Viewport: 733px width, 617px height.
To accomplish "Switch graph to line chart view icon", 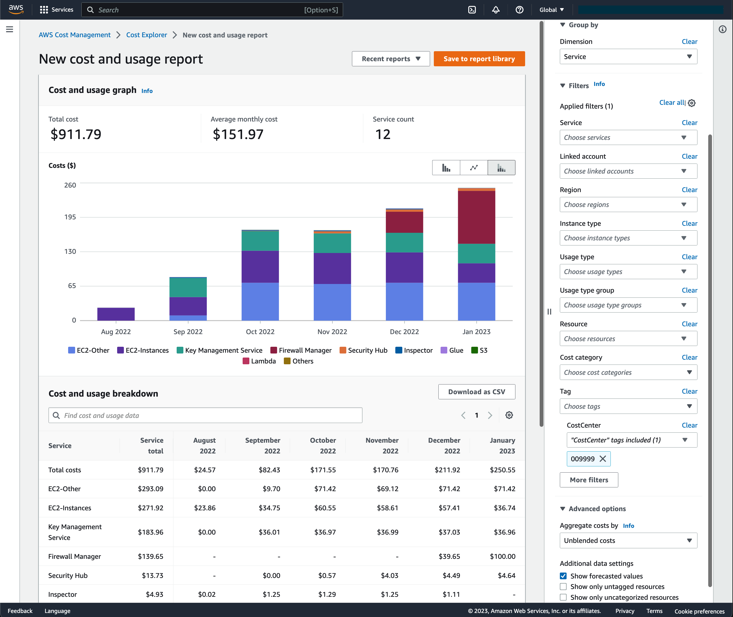I will tap(474, 168).
